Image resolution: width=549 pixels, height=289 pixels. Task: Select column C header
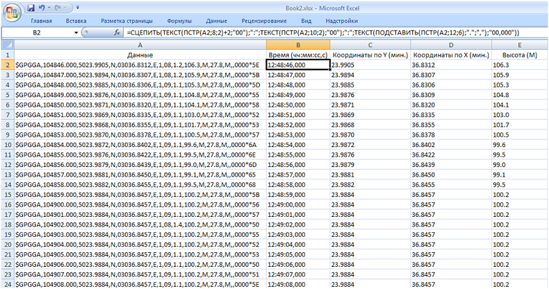tap(370, 45)
